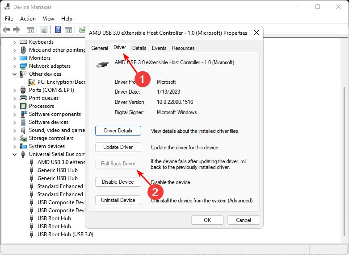Viewport: 349px width, 255px height.
Task: Click the Driver Details button
Action: coord(118,131)
